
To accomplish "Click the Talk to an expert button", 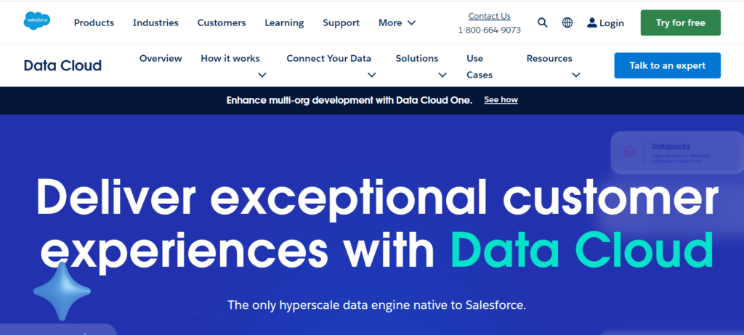I will tap(667, 65).
